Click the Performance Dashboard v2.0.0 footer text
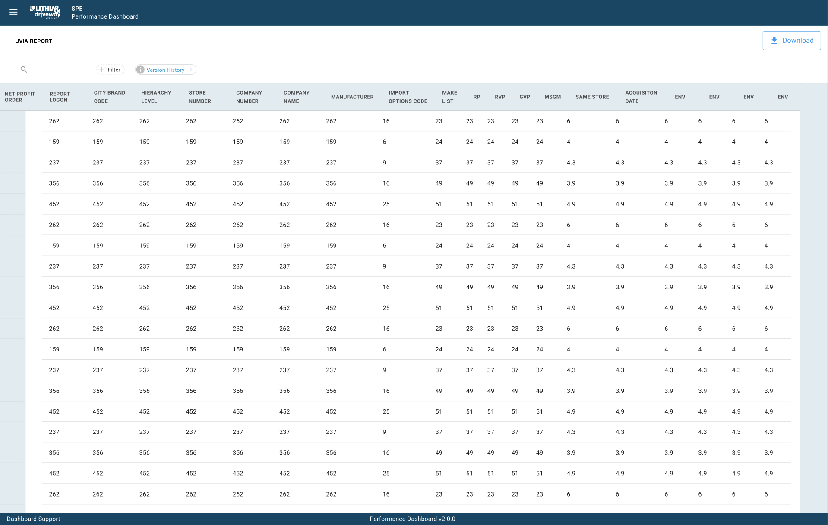The width and height of the screenshot is (828, 525). [412, 519]
